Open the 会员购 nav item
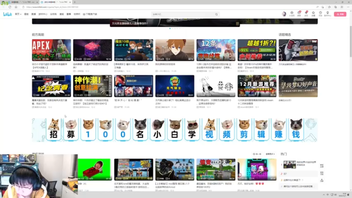The image size is (352, 198). (x=53, y=14)
